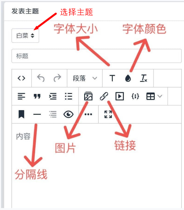The width and height of the screenshot is (184, 210).
Task: Increase indent of paragraph
Action: 53,96
